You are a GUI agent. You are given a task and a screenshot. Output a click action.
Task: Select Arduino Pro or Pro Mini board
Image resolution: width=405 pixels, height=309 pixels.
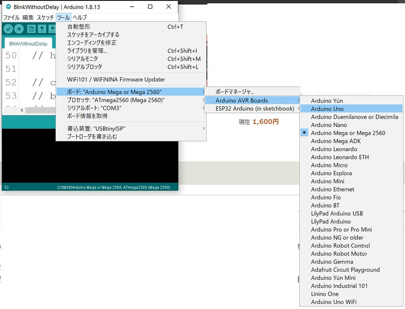[x=351, y=229]
